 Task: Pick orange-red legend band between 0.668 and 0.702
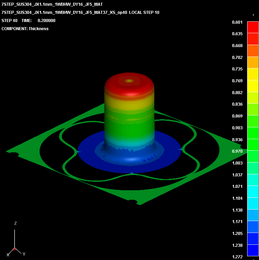tap(253, 51)
